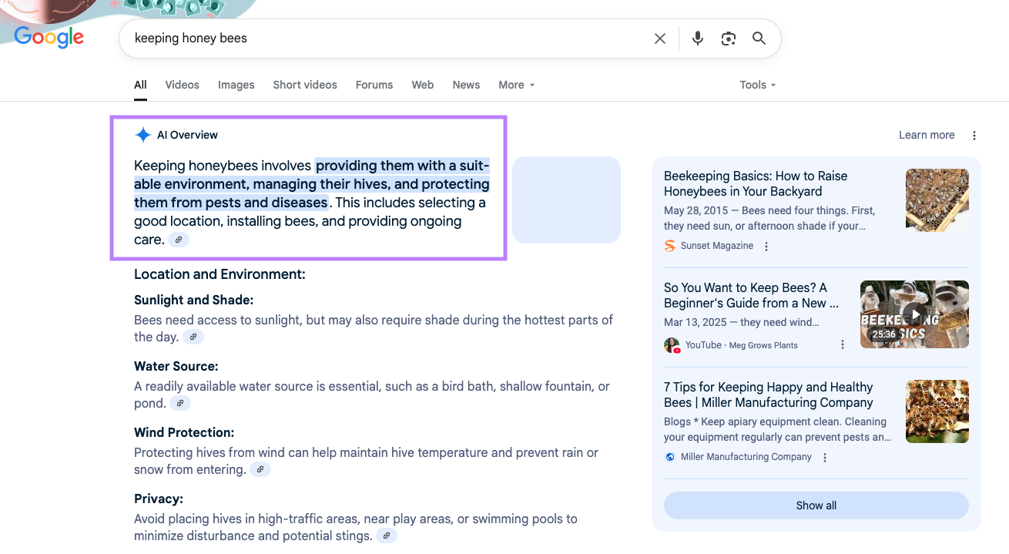Click the Sunset Magazine source icon
This screenshot has height=554, width=1009.
click(669, 245)
